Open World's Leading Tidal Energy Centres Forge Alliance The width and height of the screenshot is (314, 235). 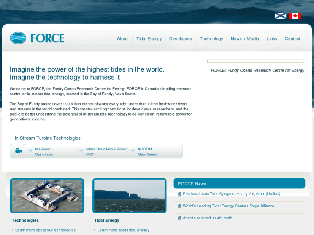point(228,206)
